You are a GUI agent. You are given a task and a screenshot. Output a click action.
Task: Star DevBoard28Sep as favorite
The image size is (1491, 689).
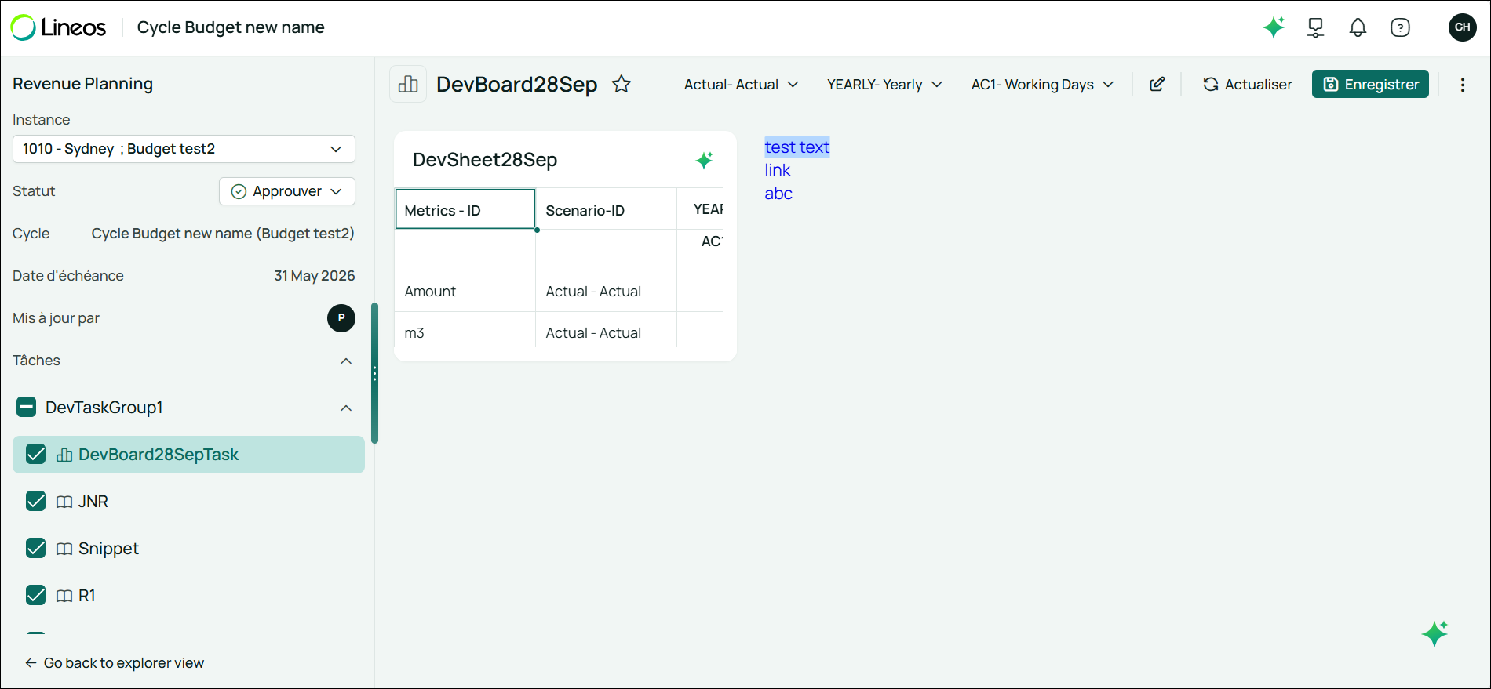[622, 84]
